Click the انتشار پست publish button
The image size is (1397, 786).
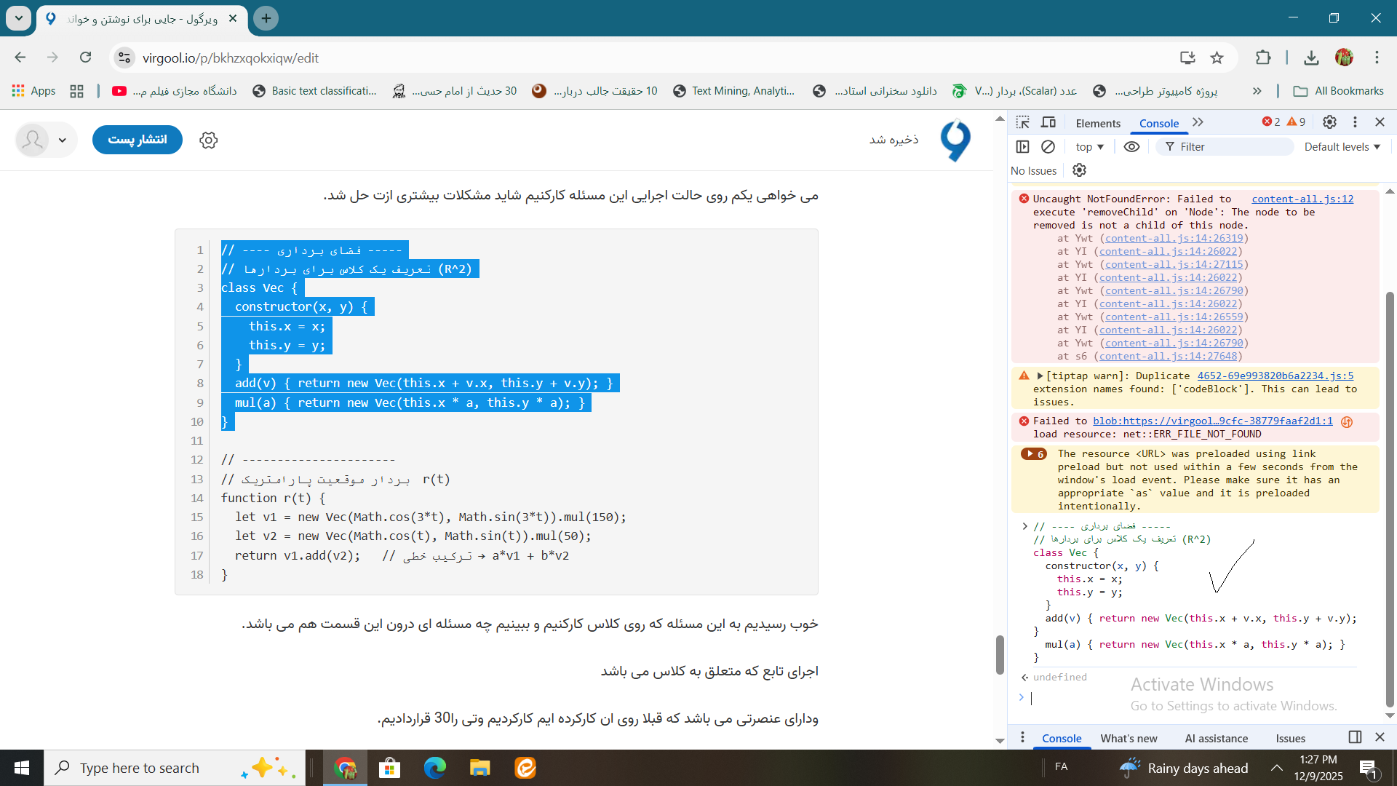click(137, 139)
